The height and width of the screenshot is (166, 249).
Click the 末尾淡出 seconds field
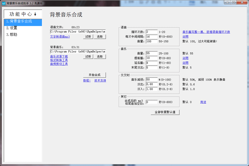tap(151, 68)
